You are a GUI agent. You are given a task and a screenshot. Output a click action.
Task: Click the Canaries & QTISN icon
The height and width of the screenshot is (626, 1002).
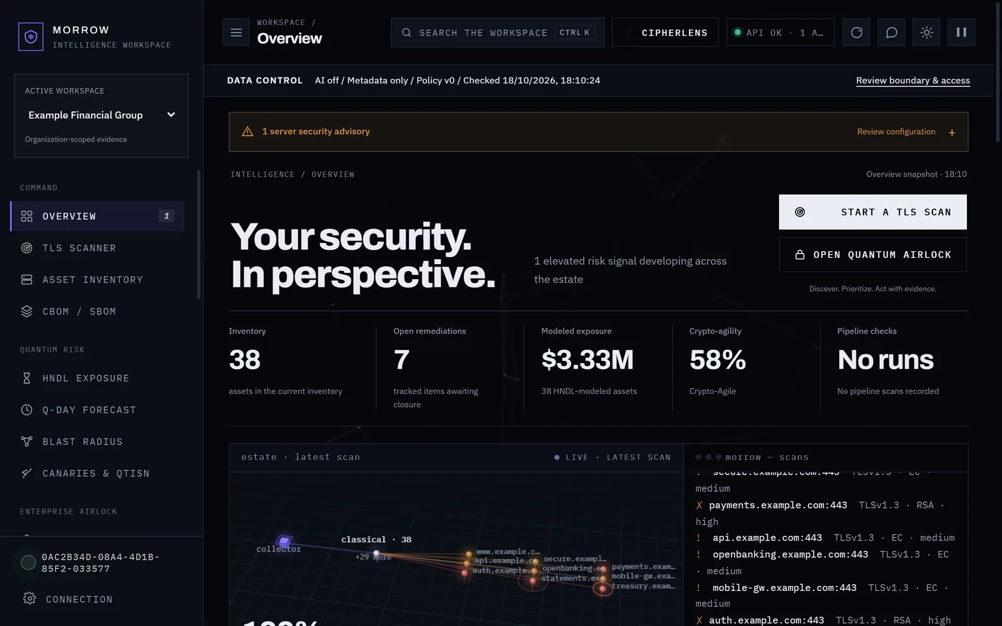[26, 473]
